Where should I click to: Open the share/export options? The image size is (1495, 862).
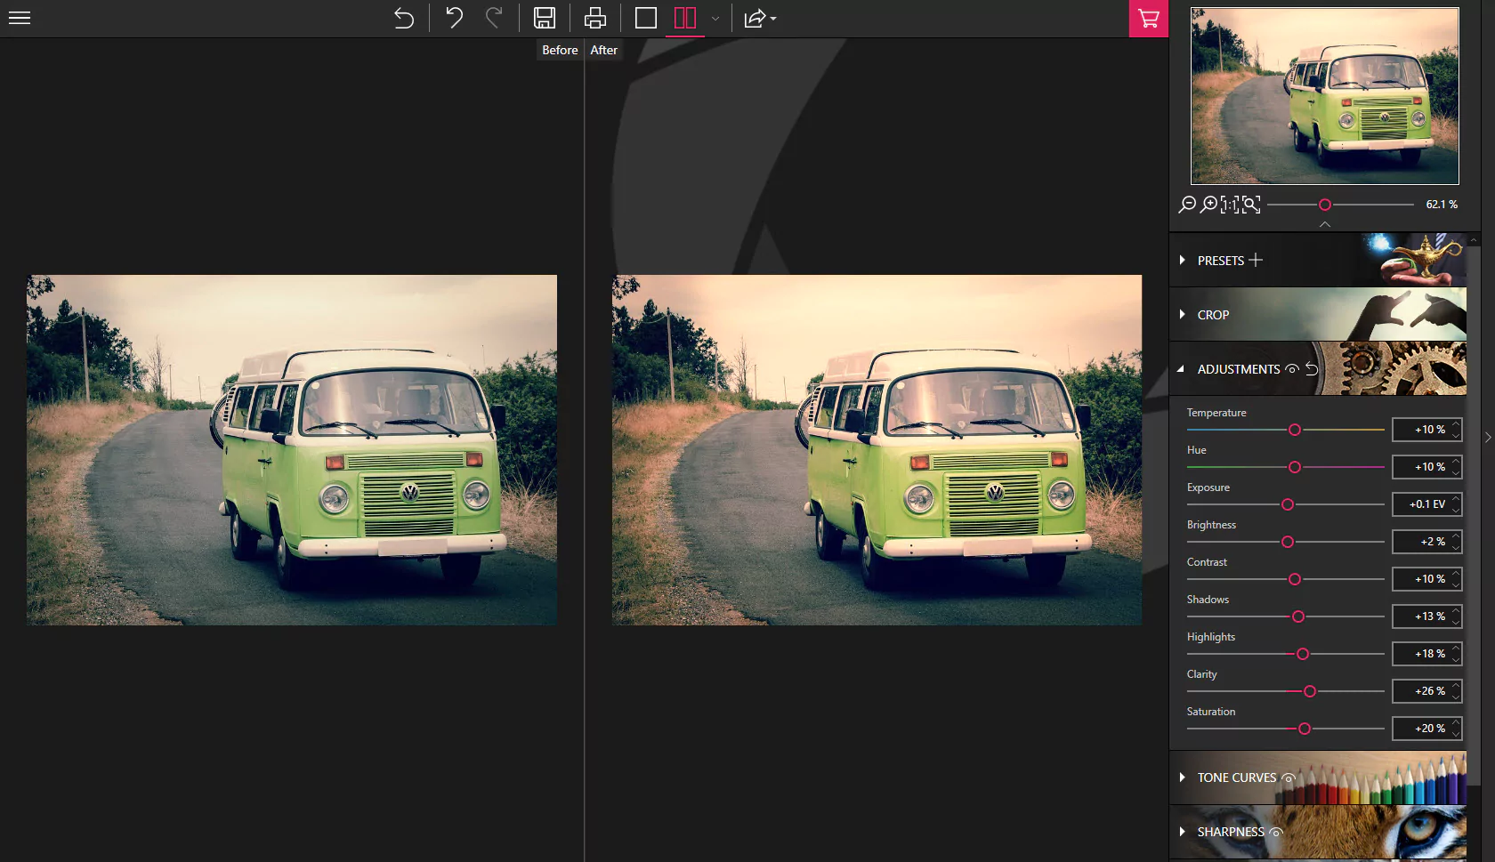(x=754, y=18)
